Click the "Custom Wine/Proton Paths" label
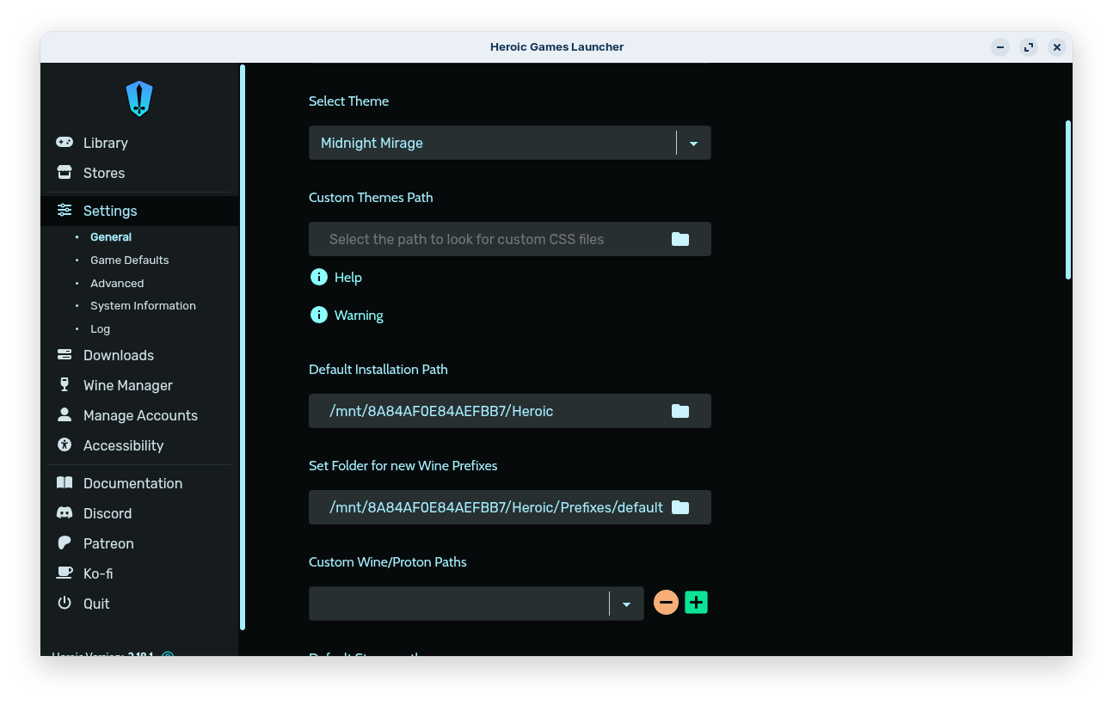 point(388,562)
